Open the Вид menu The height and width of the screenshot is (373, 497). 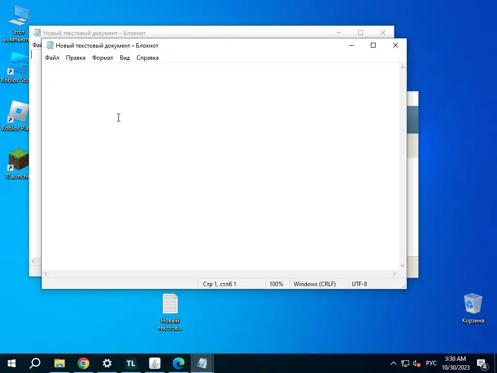click(125, 58)
